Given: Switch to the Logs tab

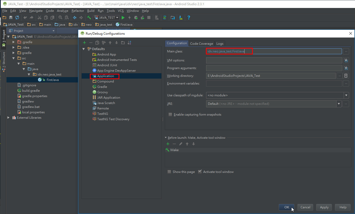Looking at the screenshot, I should pos(220,43).
